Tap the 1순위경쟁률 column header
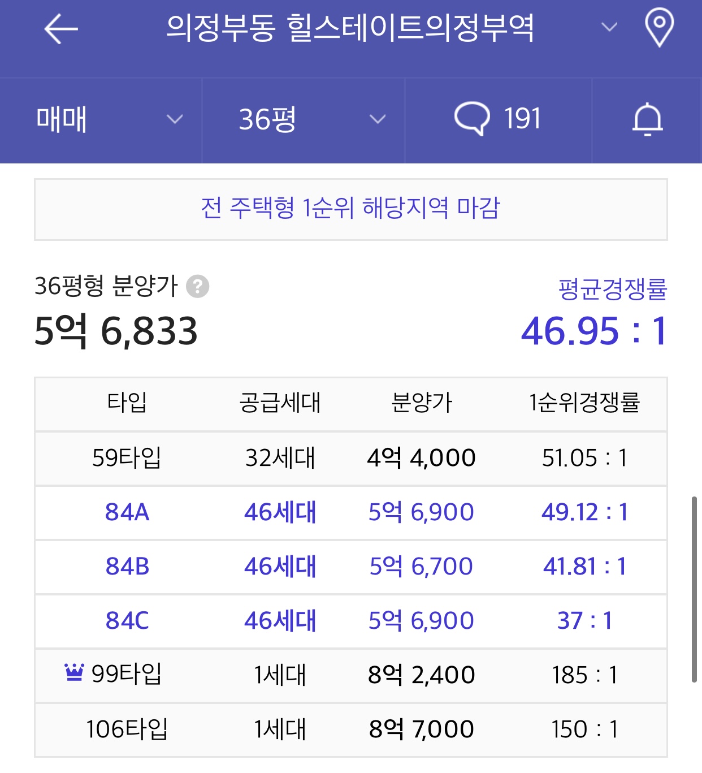The height and width of the screenshot is (773, 702). pyautogui.click(x=584, y=403)
